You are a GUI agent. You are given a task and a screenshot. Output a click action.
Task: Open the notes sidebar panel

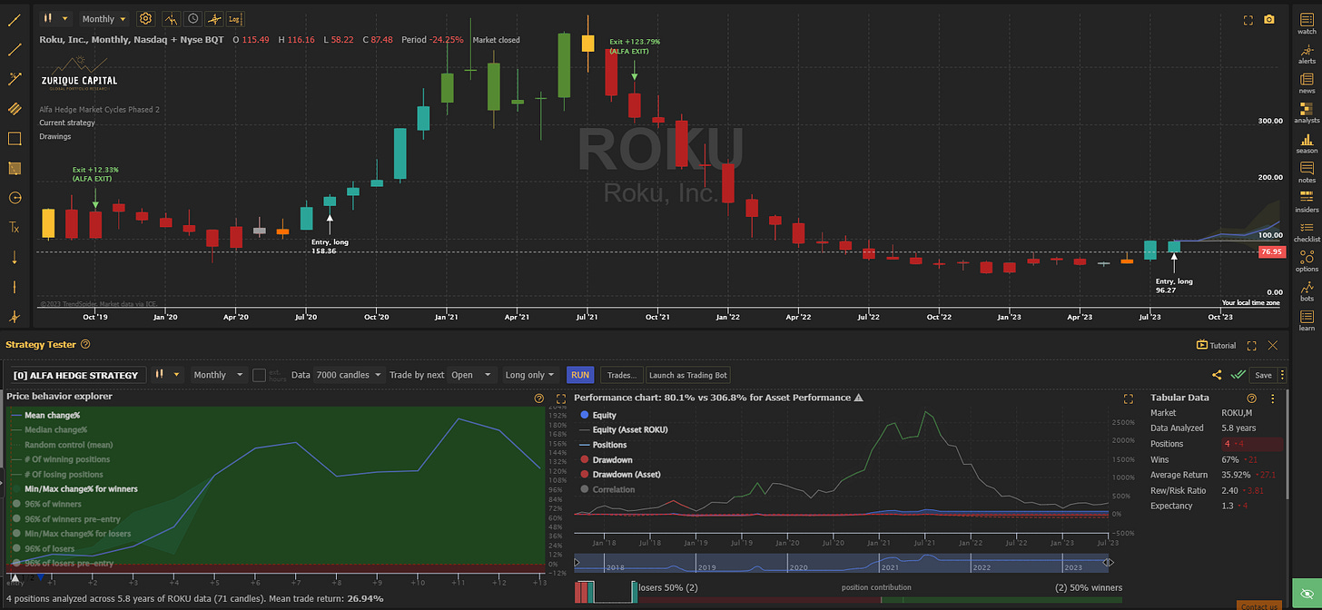1307,172
